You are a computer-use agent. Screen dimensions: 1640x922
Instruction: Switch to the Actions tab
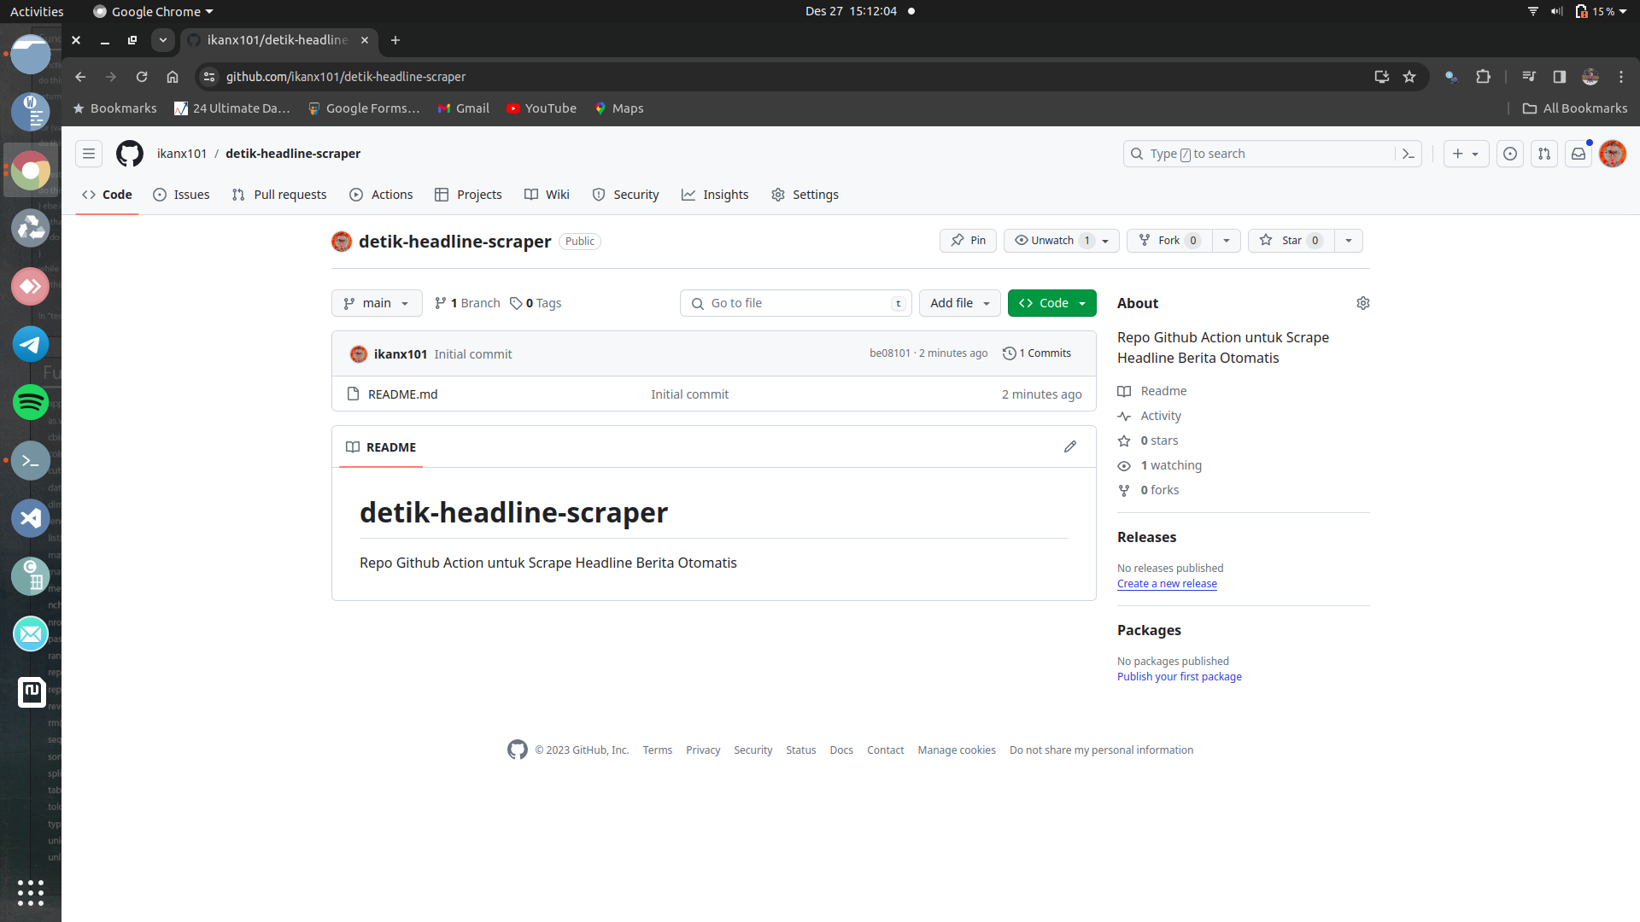(381, 195)
